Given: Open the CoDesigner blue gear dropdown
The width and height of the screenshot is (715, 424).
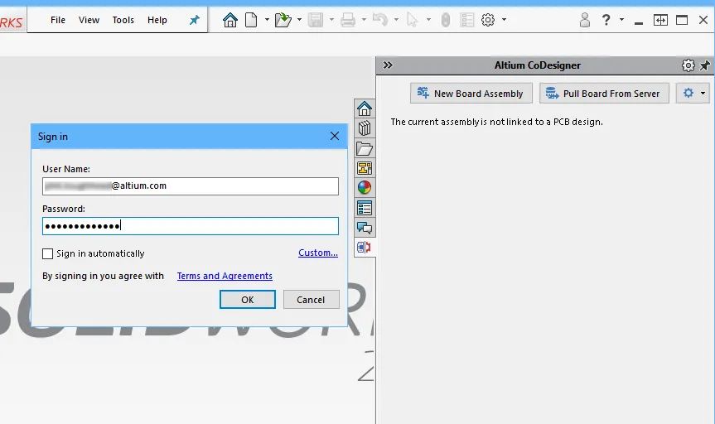Looking at the screenshot, I should pyautogui.click(x=693, y=93).
